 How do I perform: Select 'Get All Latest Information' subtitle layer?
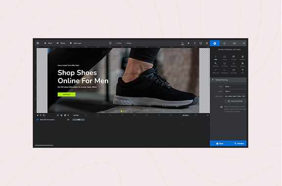coord(77,87)
